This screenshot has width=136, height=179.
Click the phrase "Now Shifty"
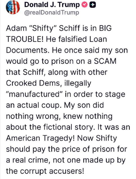pyautogui.click(x=97, y=138)
